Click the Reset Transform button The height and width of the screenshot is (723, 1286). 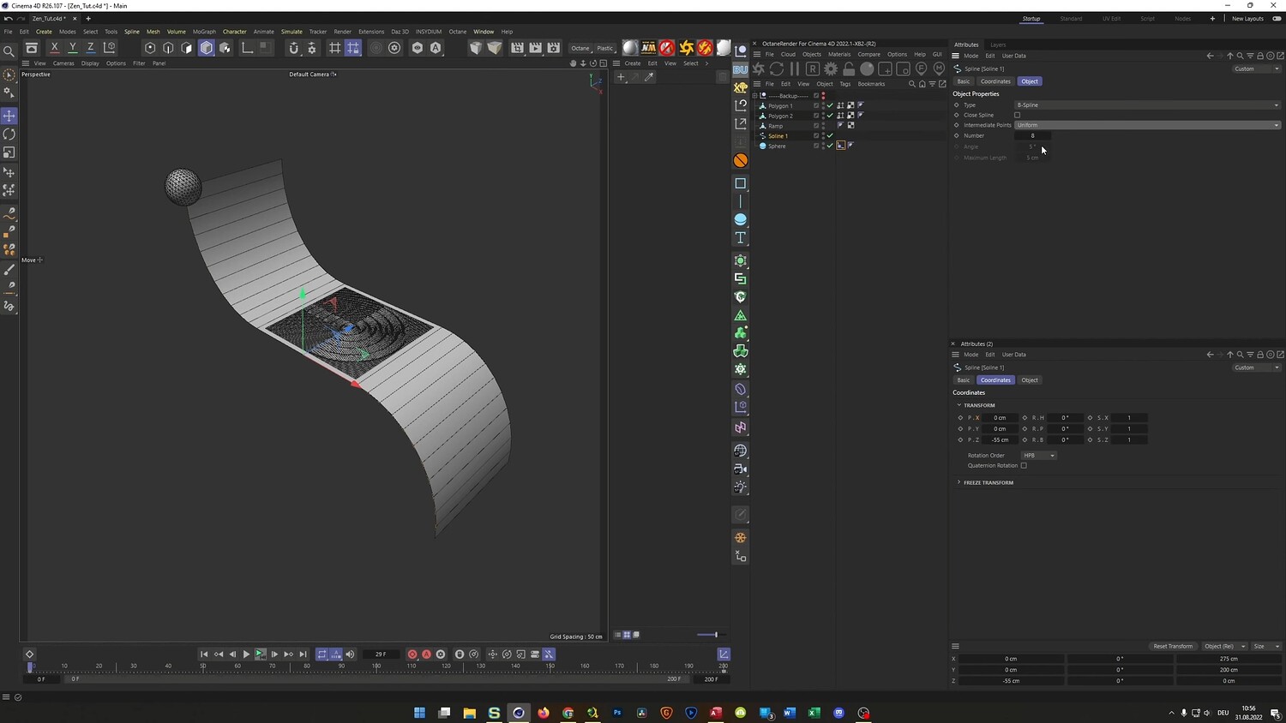[1172, 647]
